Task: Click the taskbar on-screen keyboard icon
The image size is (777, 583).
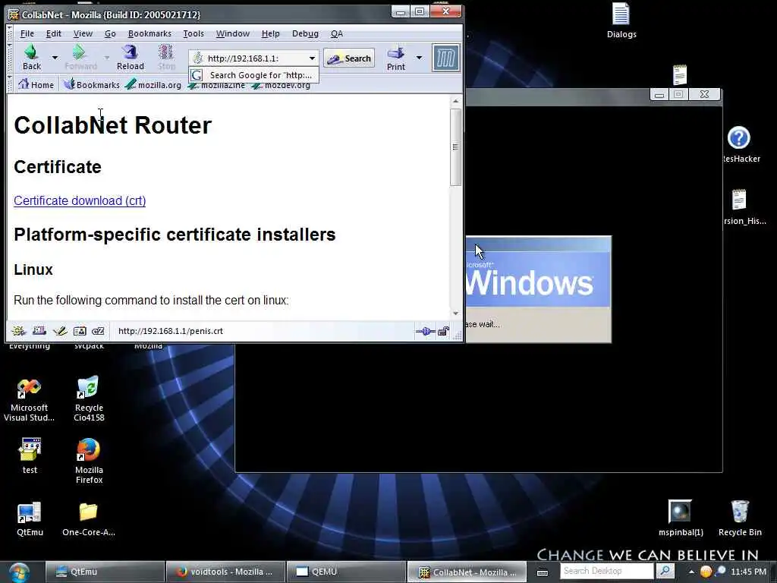Action: coord(543,572)
